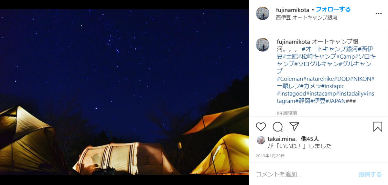
Task: Save post with the bookmark icon
Action: click(378, 127)
